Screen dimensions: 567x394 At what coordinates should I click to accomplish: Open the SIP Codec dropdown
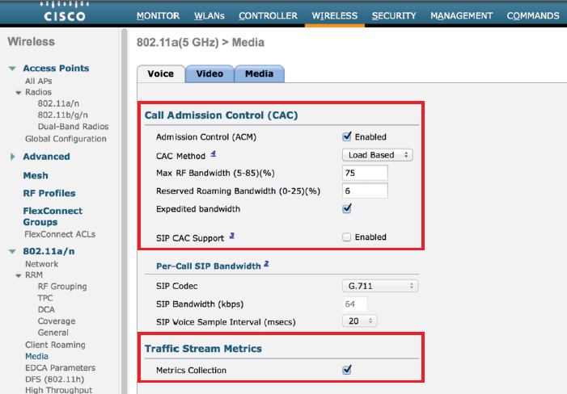379,286
